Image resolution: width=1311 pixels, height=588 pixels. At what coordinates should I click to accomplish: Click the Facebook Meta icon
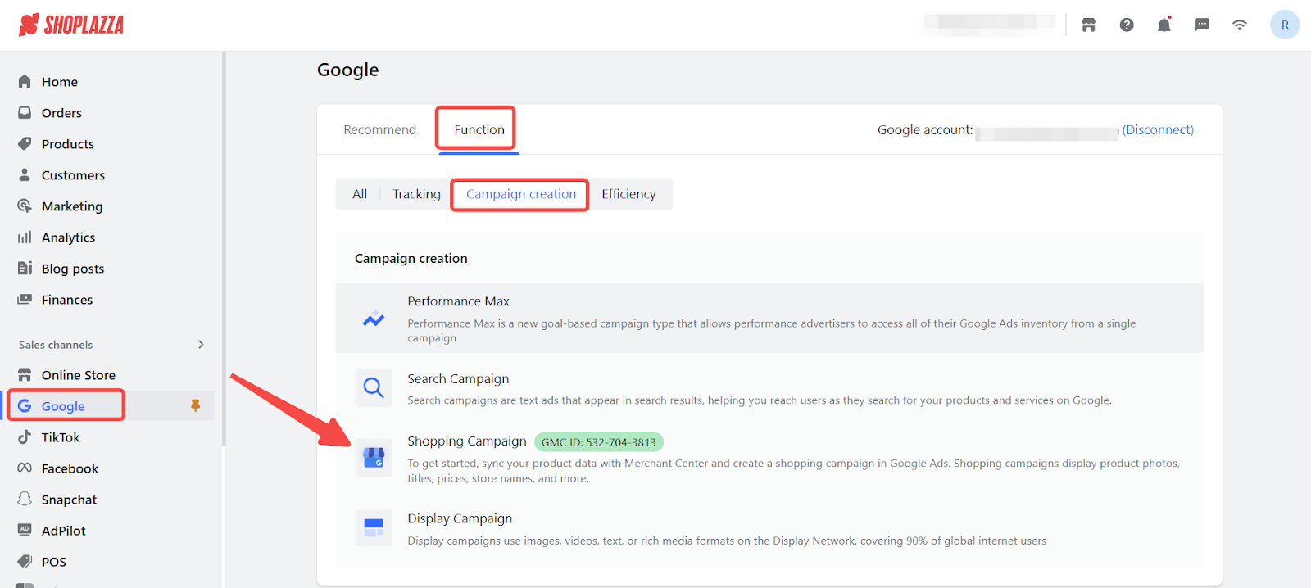(25, 468)
